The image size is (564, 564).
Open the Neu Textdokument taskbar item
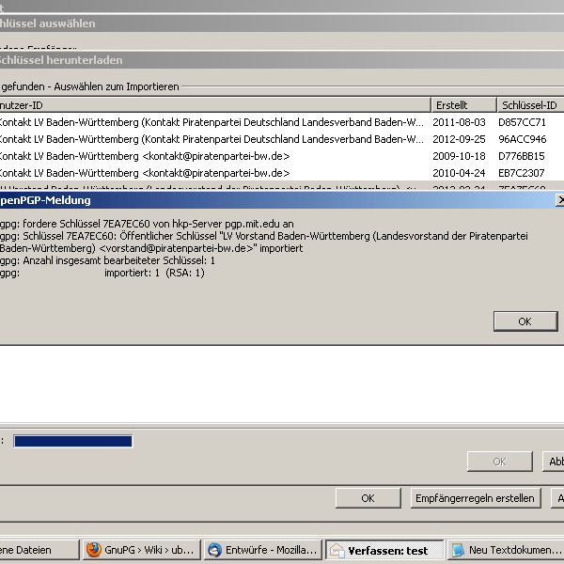coord(506,550)
